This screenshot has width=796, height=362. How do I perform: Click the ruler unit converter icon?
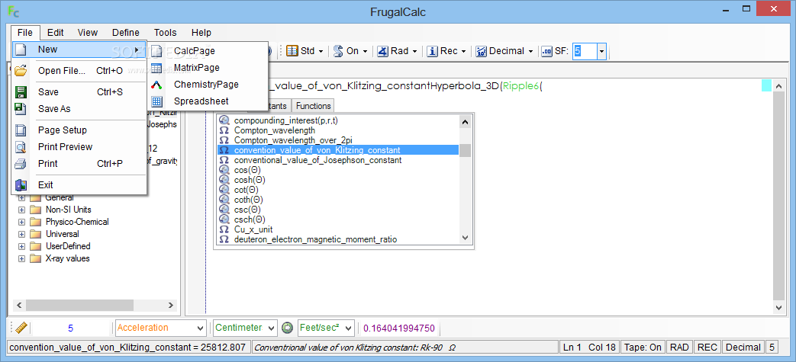pyautogui.click(x=21, y=328)
